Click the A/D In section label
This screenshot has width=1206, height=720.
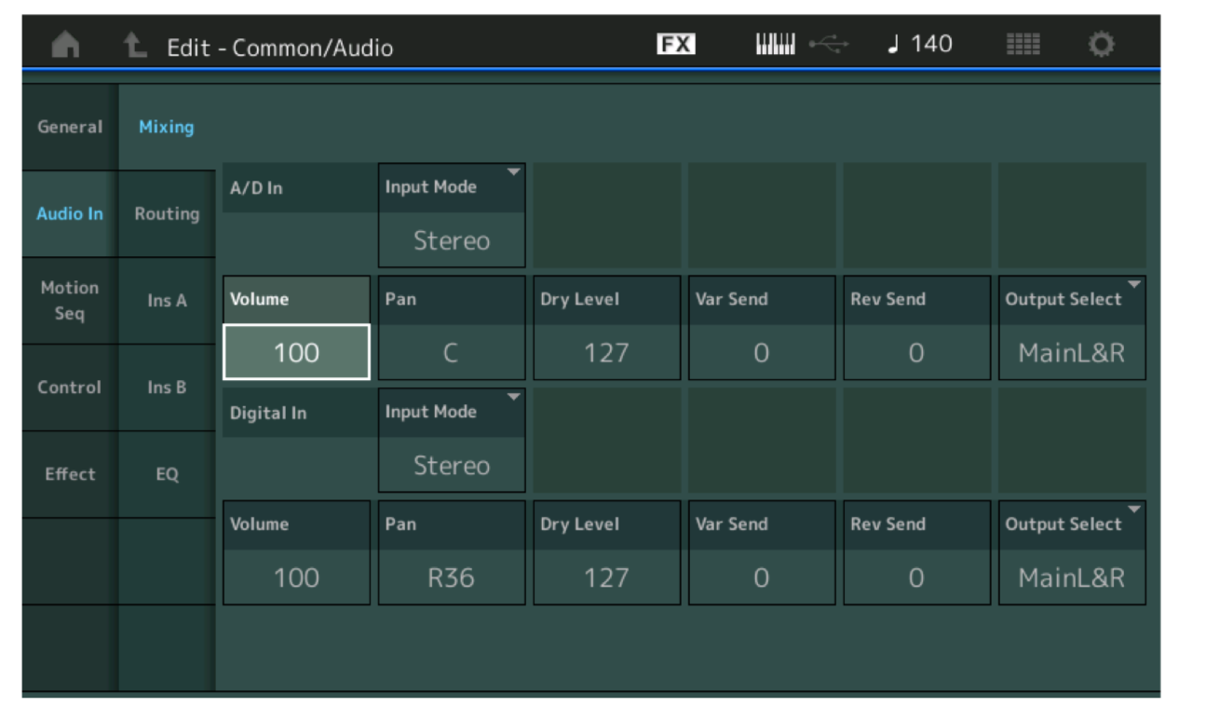(257, 188)
